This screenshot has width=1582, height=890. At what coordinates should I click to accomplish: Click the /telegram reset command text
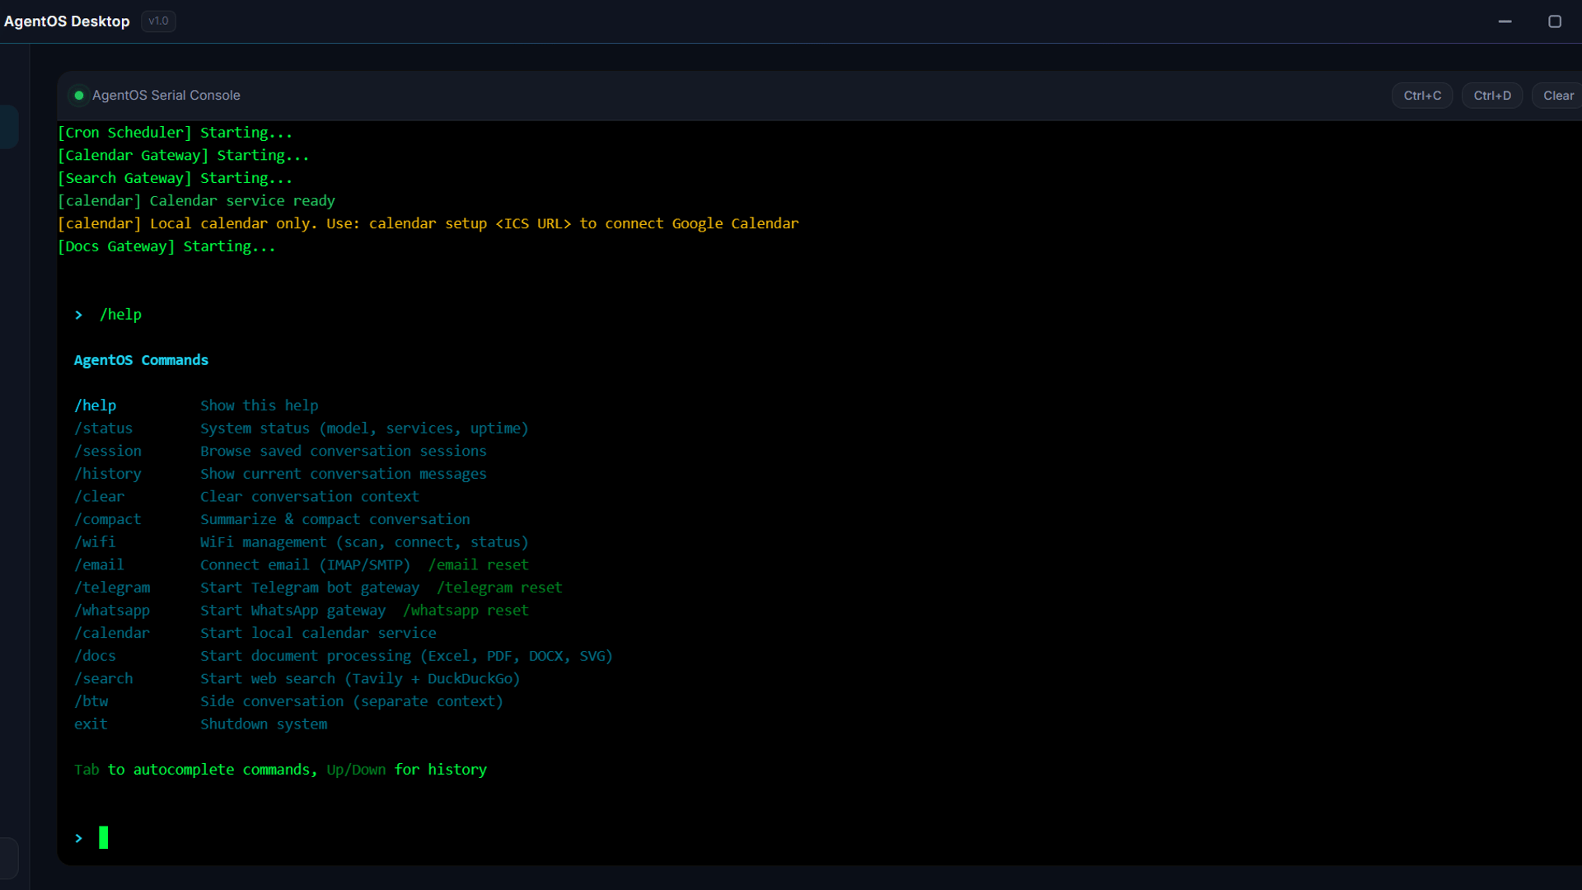499,588
